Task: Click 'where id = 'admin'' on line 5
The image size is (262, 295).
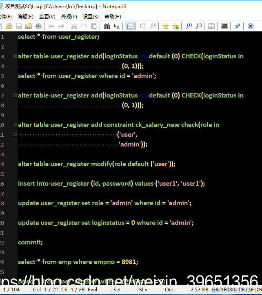Action: coord(127,76)
